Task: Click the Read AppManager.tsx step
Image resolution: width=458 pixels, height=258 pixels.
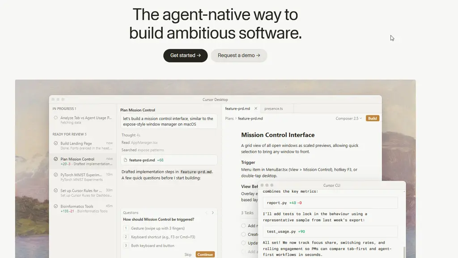Action: (140, 142)
